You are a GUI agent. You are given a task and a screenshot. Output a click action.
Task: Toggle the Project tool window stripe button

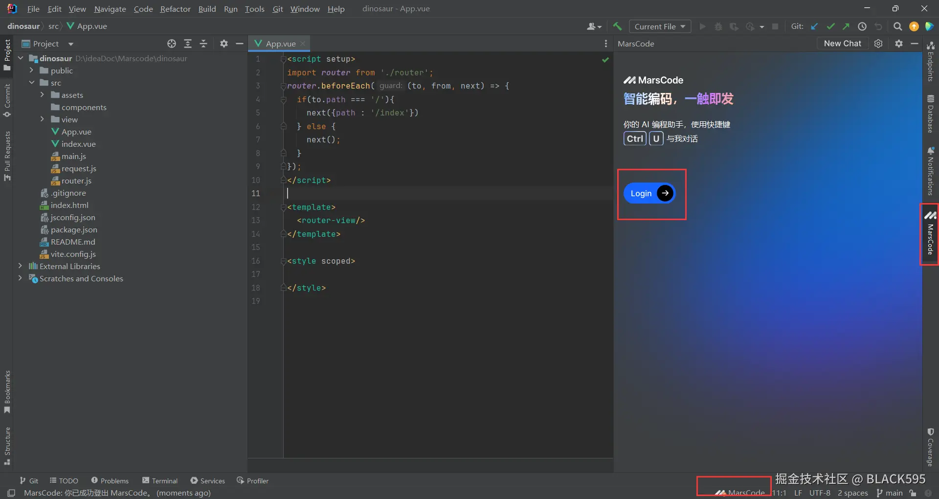(7, 55)
